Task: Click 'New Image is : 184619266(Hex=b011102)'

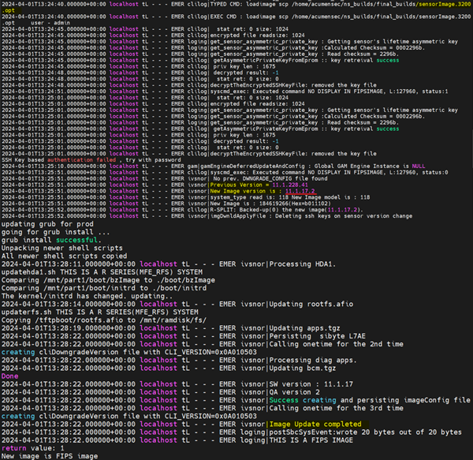Action: (x=270, y=204)
